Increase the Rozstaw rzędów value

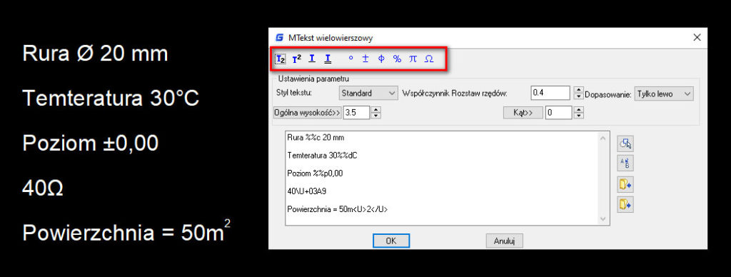pyautogui.click(x=578, y=90)
